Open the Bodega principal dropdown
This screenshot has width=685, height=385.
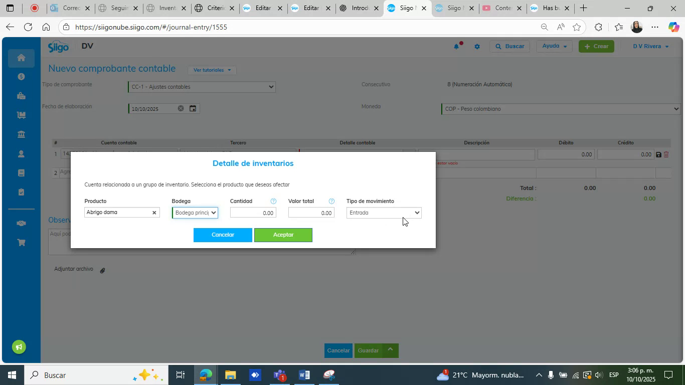pyautogui.click(x=195, y=213)
